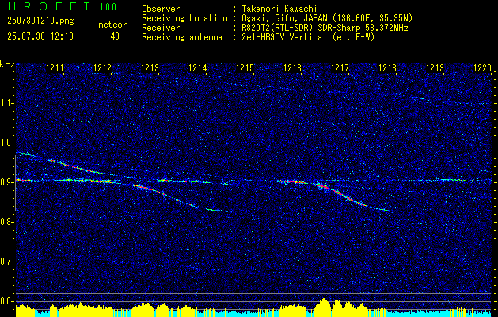Click the 0.6 kHz axis label
Screen dimensions: 498x317
click(7, 301)
